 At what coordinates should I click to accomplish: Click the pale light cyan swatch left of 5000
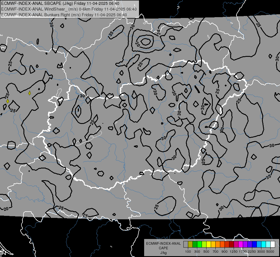click(x=268, y=244)
